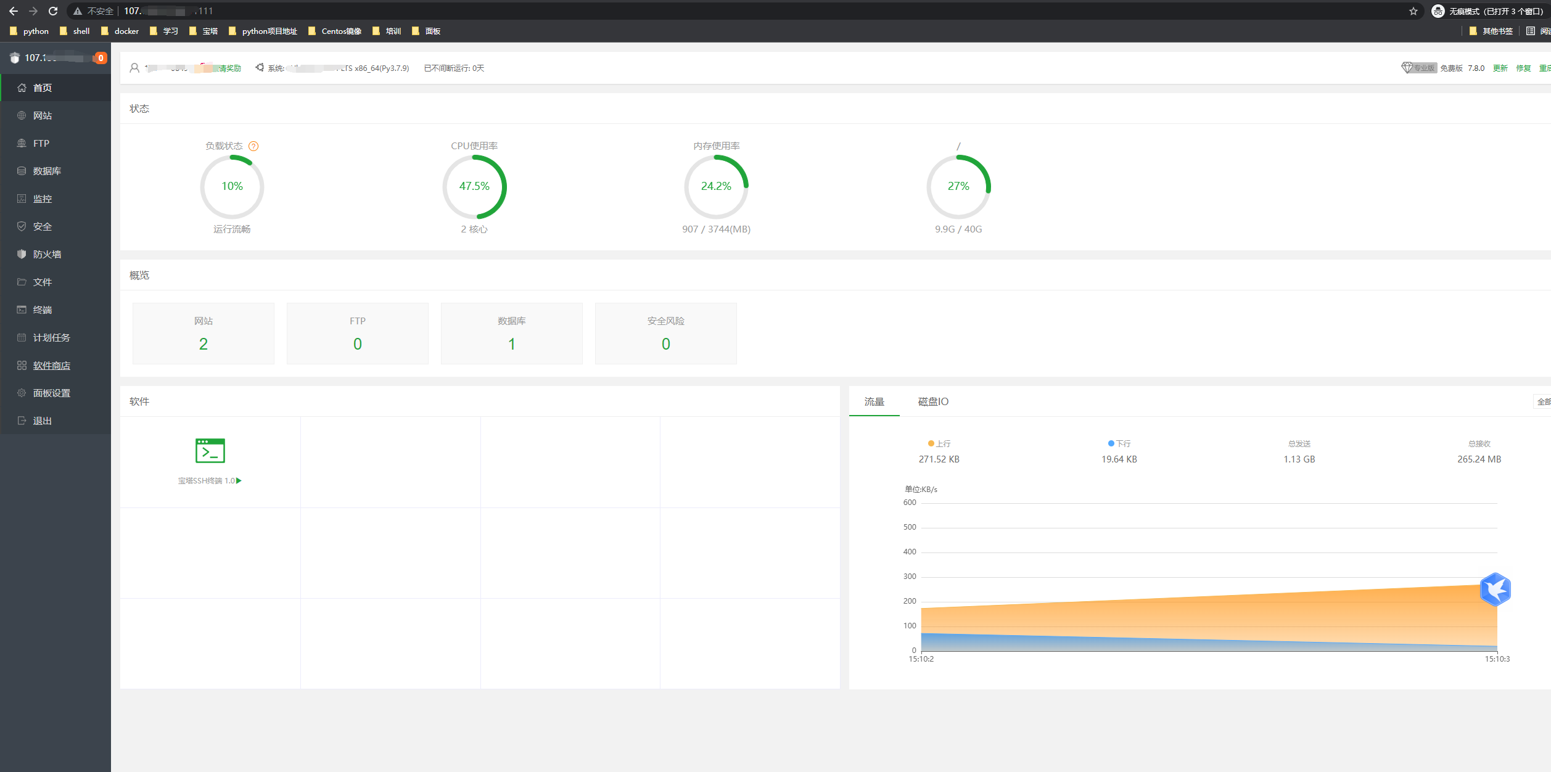Switch to the 流量 tab
Viewport: 1551px width, 772px height.
point(874,401)
